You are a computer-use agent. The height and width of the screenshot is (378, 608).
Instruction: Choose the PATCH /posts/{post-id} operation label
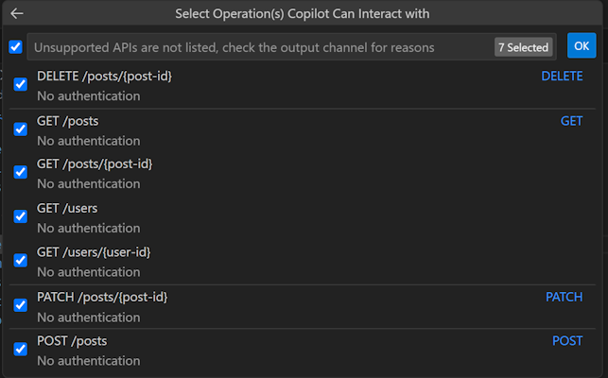102,297
